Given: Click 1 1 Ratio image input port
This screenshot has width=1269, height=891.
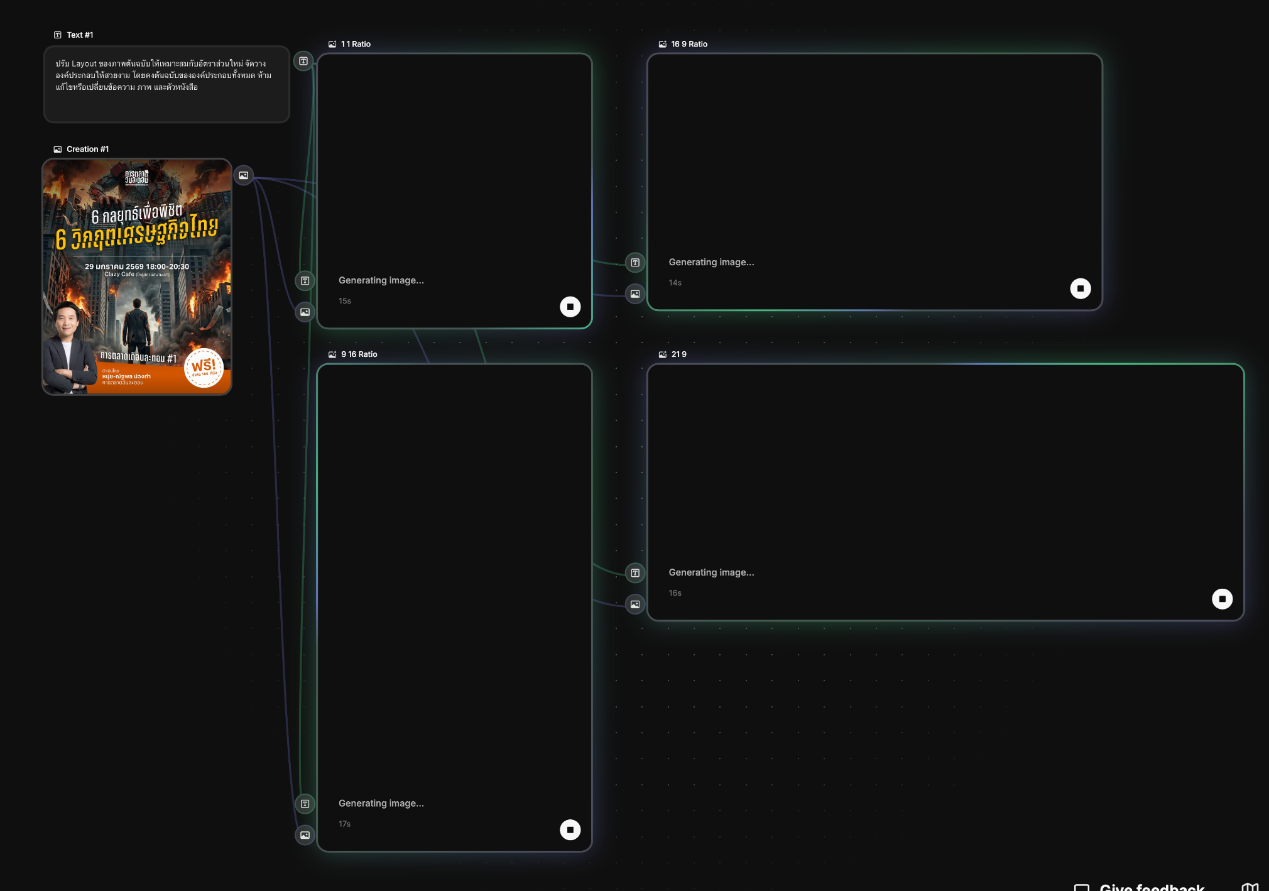Looking at the screenshot, I should [x=305, y=312].
